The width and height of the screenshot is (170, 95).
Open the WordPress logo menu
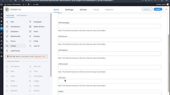[1, 4]
